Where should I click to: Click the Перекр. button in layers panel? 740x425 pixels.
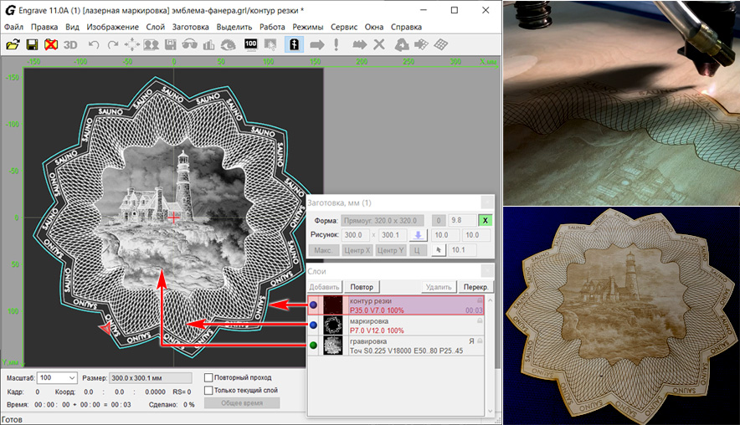coord(475,286)
